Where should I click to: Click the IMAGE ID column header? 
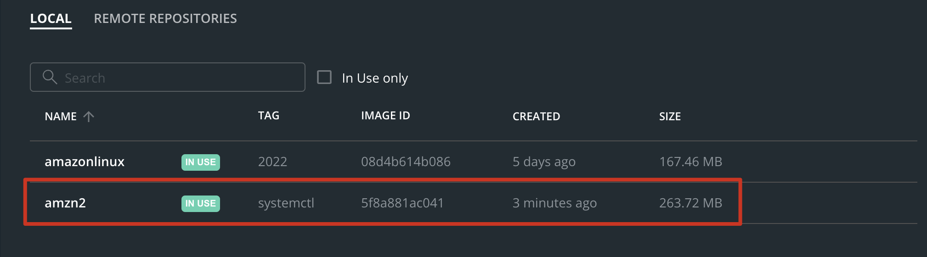click(x=385, y=116)
